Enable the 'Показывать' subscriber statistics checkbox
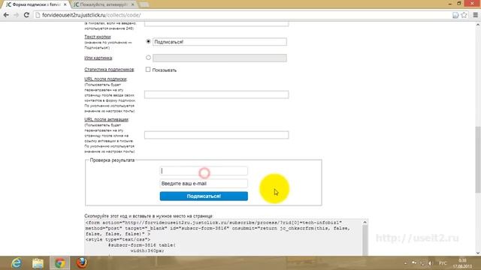The image size is (481, 270). [148, 70]
